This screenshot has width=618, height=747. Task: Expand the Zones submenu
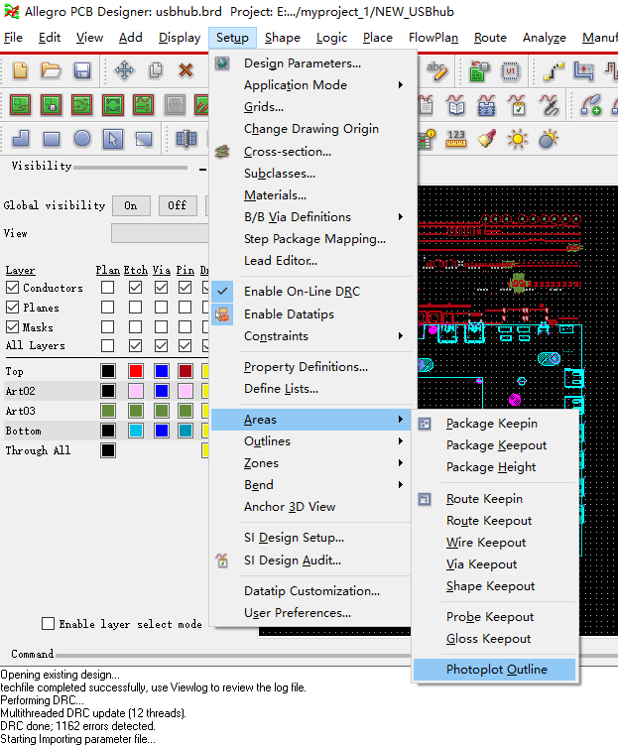tap(310, 463)
